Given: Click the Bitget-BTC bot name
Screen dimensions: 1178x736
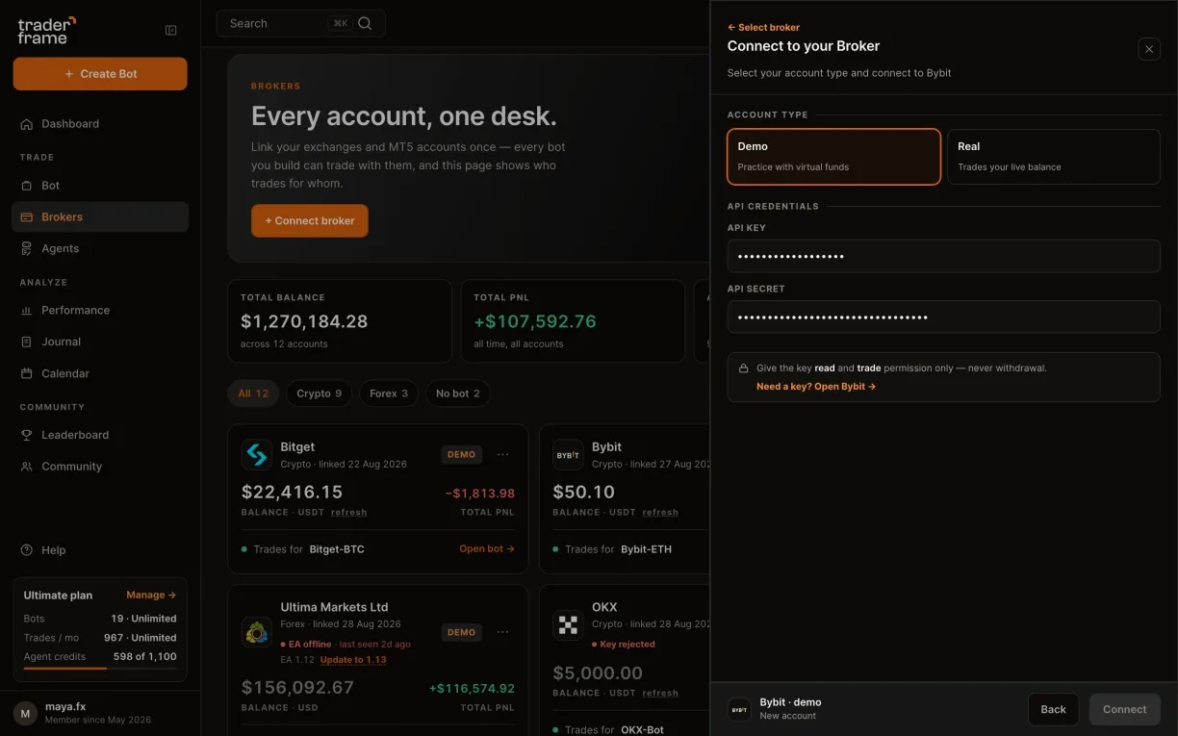Looking at the screenshot, I should pyautogui.click(x=337, y=549).
